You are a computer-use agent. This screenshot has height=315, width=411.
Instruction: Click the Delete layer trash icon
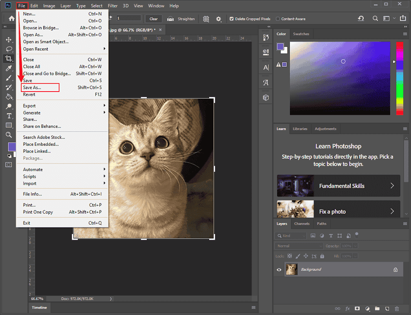tap(397, 308)
